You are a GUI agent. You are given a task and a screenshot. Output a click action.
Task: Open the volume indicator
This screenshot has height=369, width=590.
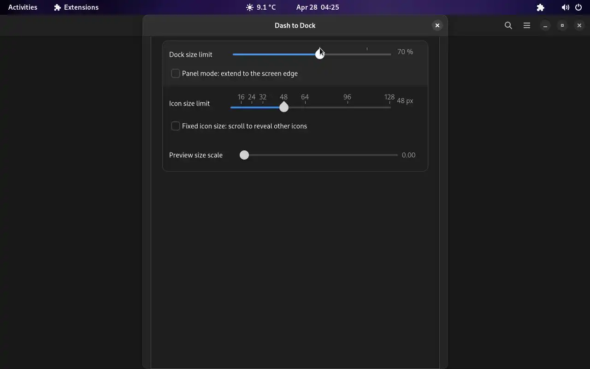tap(565, 7)
